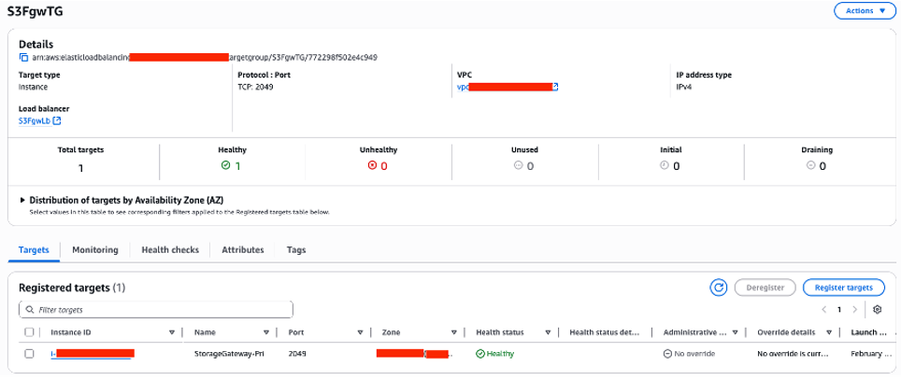The width and height of the screenshot is (901, 380).
Task: Tick the StorageGateway-Pri row checkbox
Action: tap(30, 354)
